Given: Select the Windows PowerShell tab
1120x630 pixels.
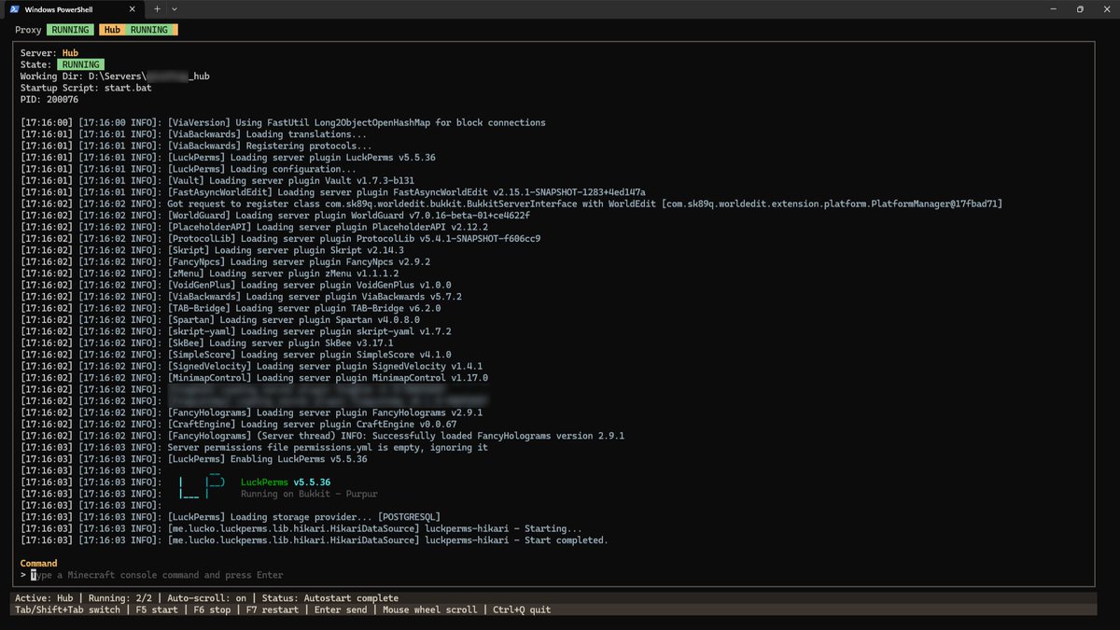Looking at the screenshot, I should point(73,8).
